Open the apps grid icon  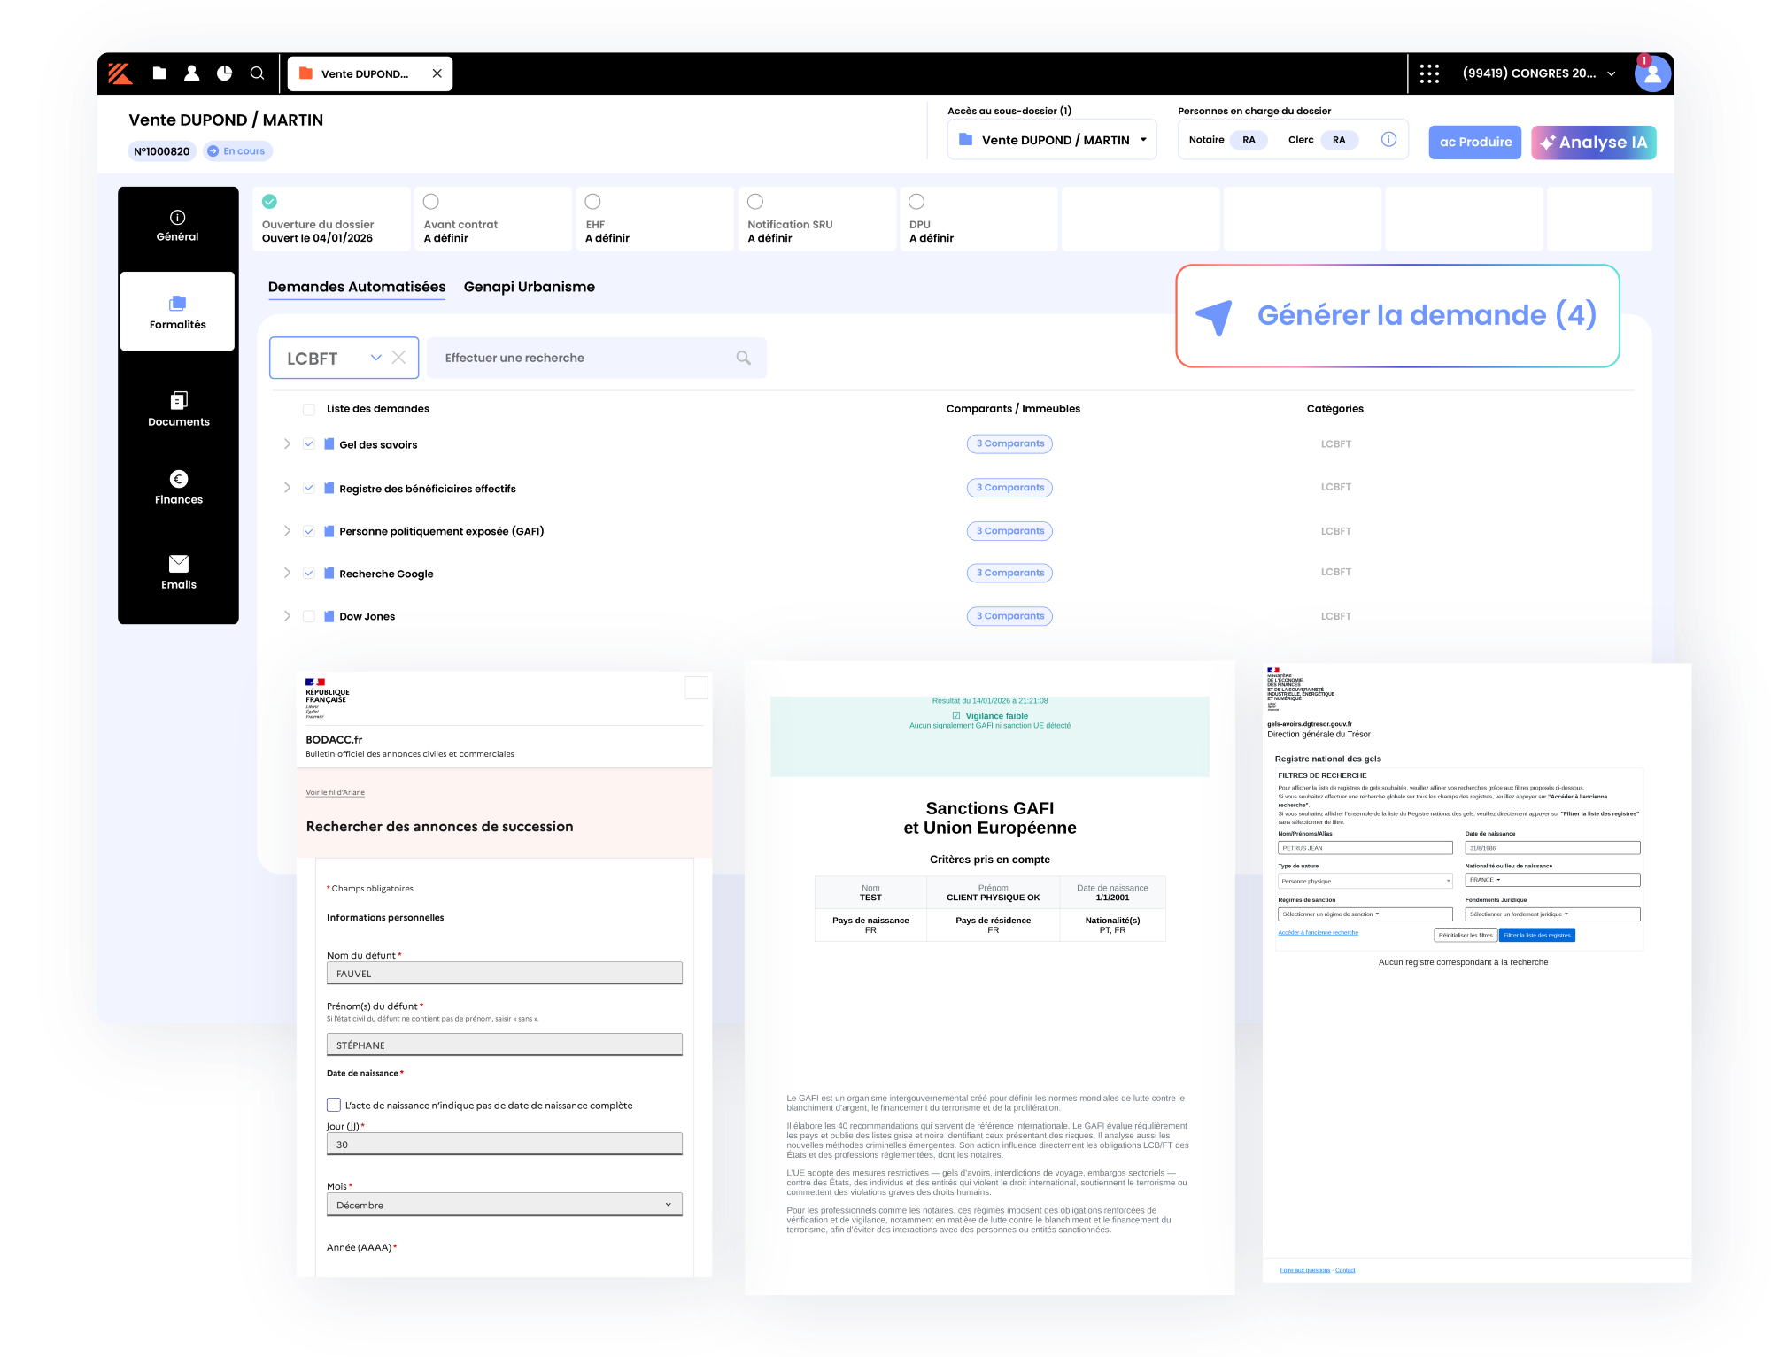point(1429,73)
